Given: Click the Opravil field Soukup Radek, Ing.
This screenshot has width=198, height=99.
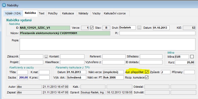Looking at the screenshot, I should (93, 92).
